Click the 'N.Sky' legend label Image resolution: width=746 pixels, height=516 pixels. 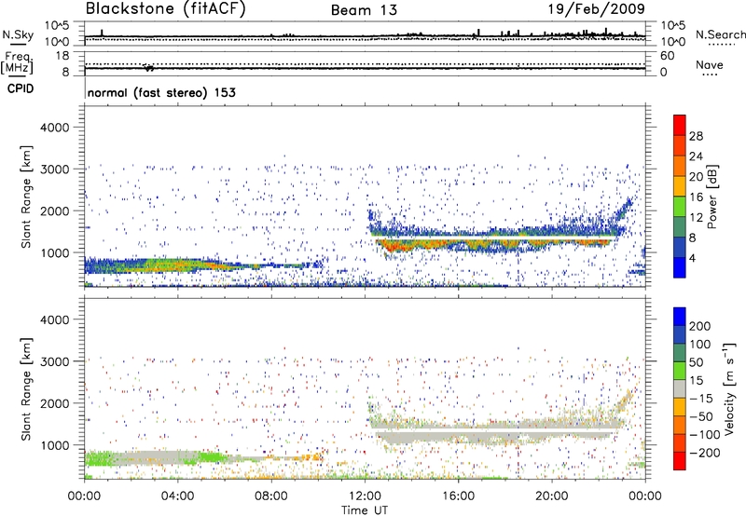coord(18,34)
